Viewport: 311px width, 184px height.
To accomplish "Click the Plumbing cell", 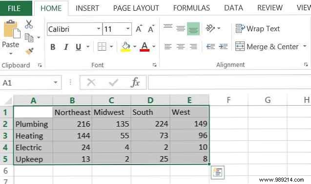I will [x=33, y=124].
